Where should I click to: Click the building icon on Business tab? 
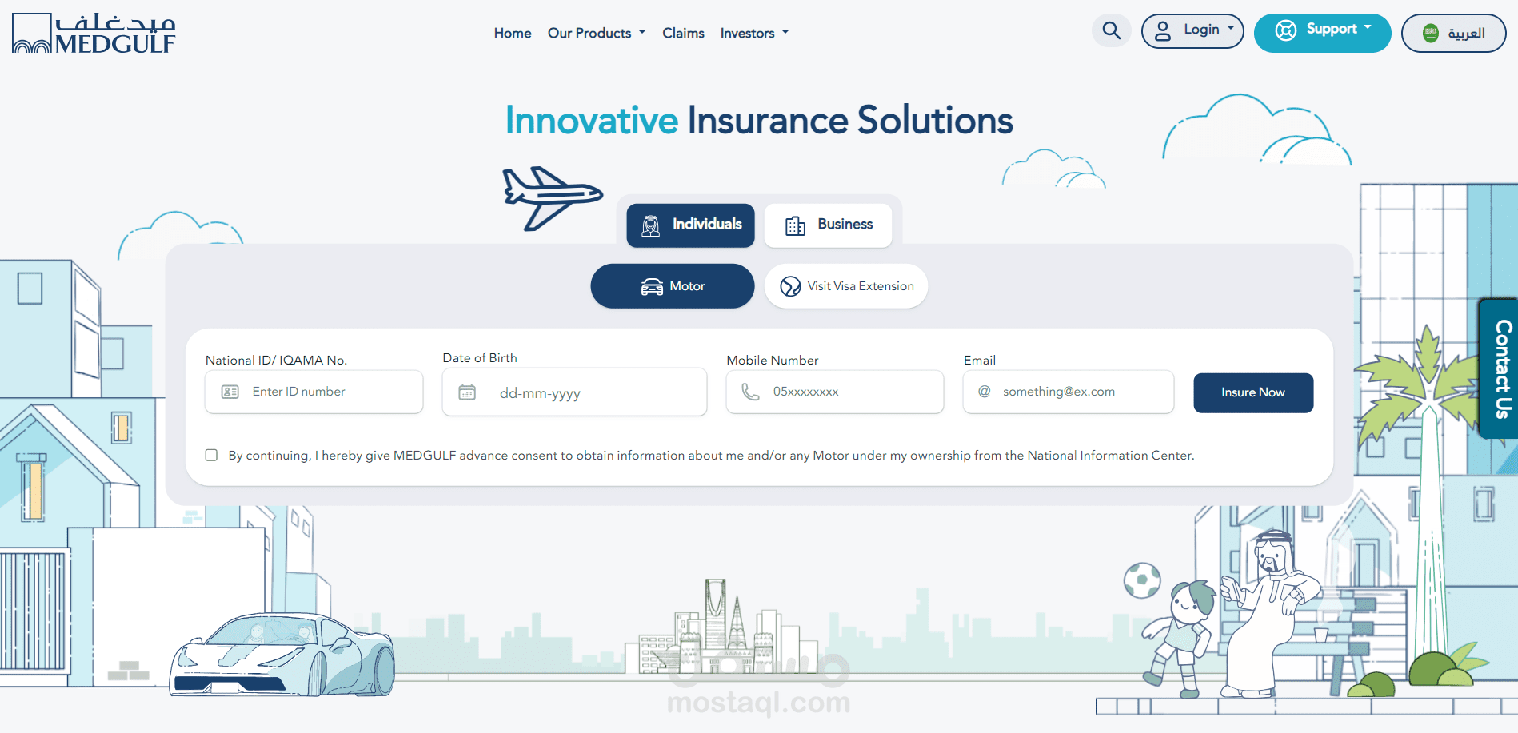click(795, 226)
